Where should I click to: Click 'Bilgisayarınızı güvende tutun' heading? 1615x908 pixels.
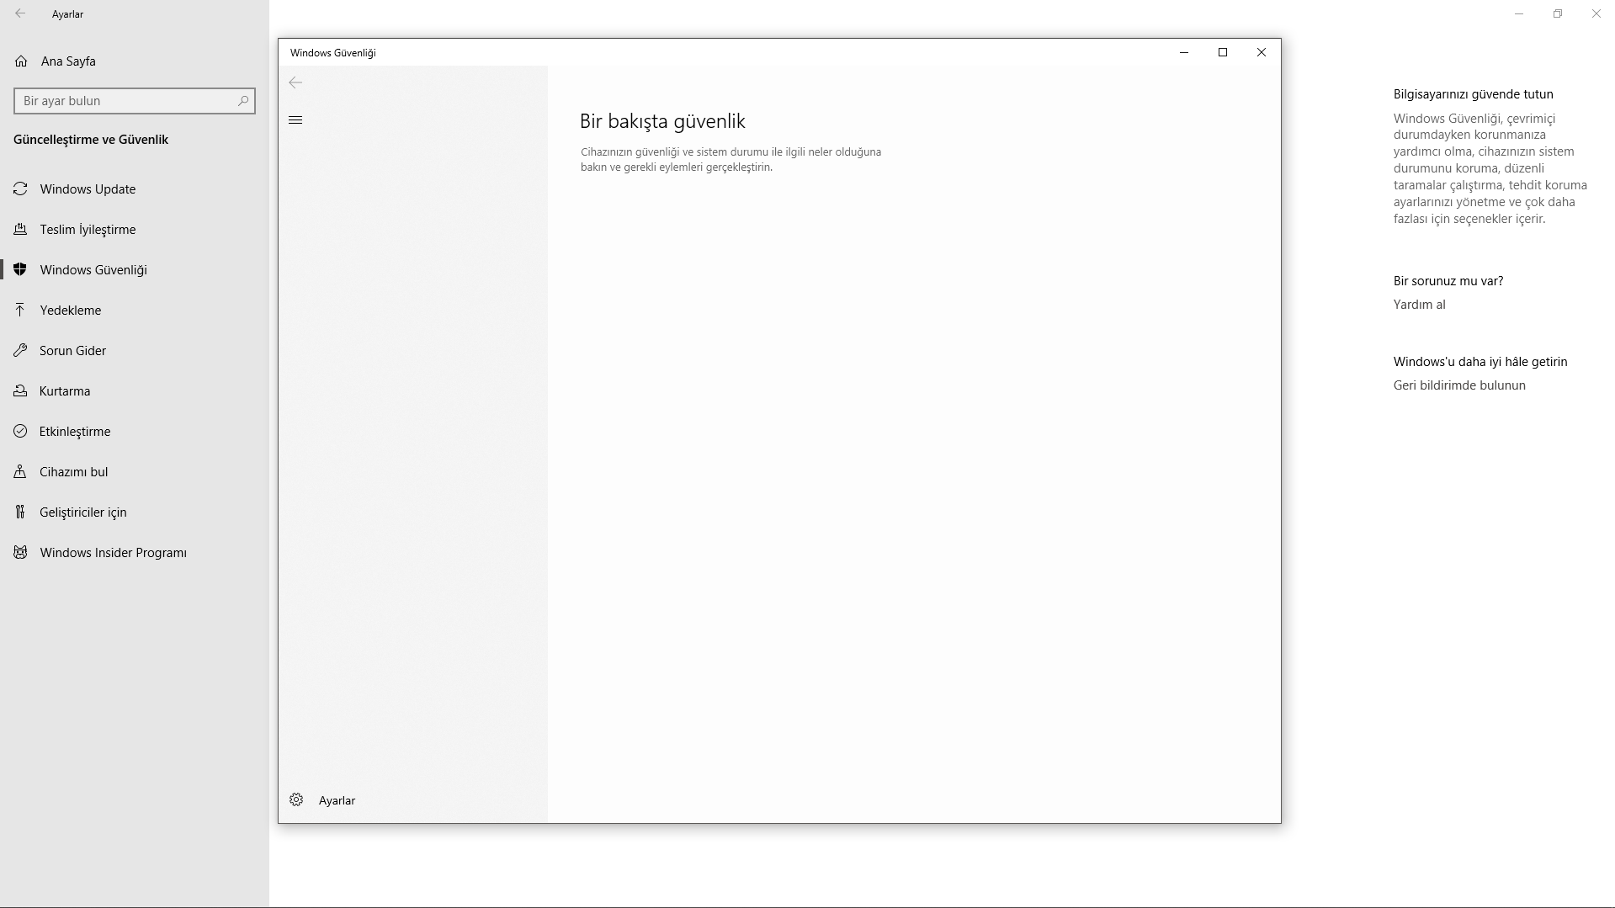(1474, 94)
